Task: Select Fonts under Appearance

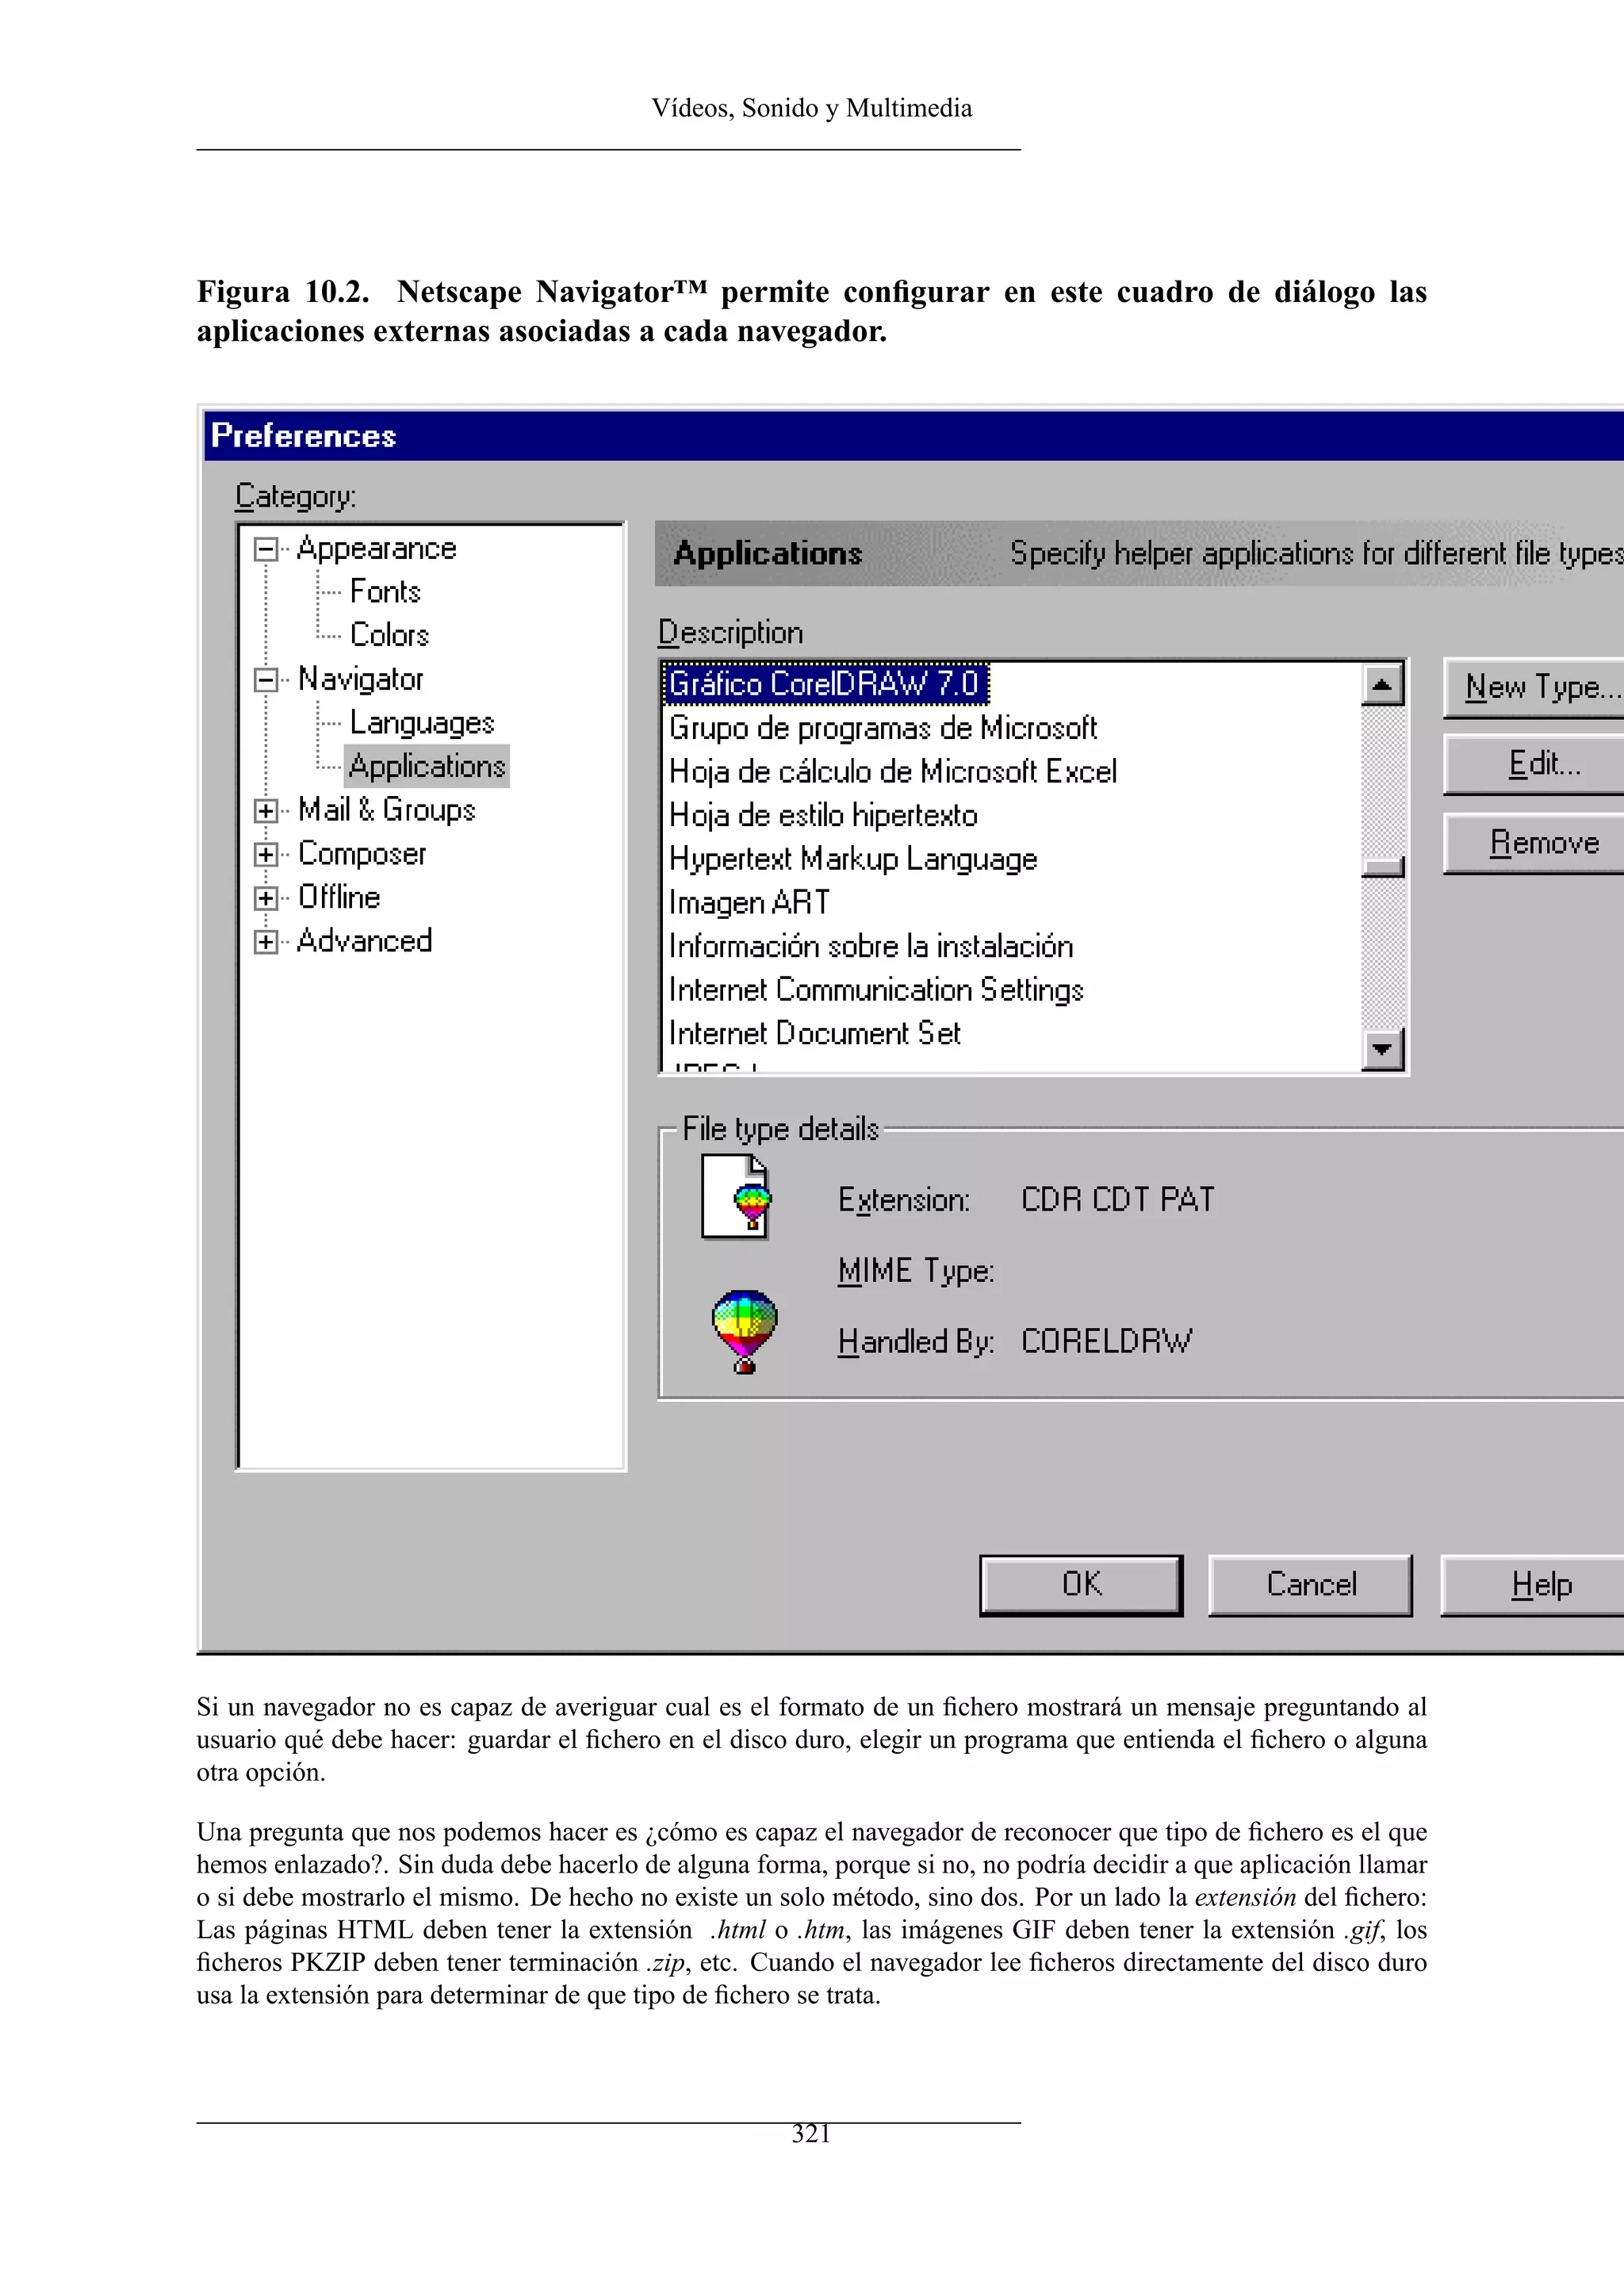Action: click(385, 592)
